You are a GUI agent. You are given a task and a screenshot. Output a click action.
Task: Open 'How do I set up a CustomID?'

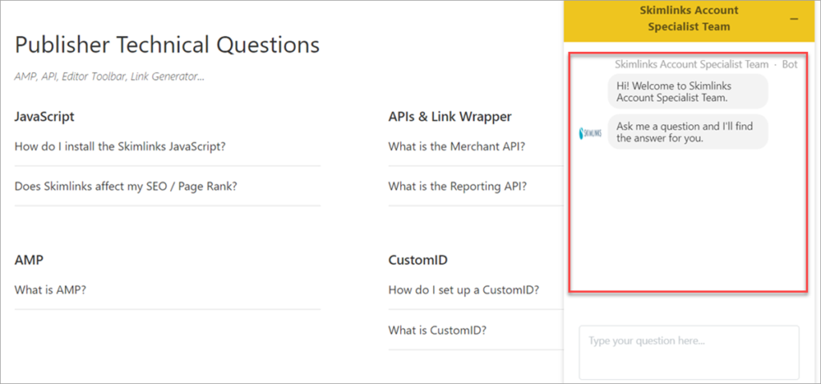[463, 290]
